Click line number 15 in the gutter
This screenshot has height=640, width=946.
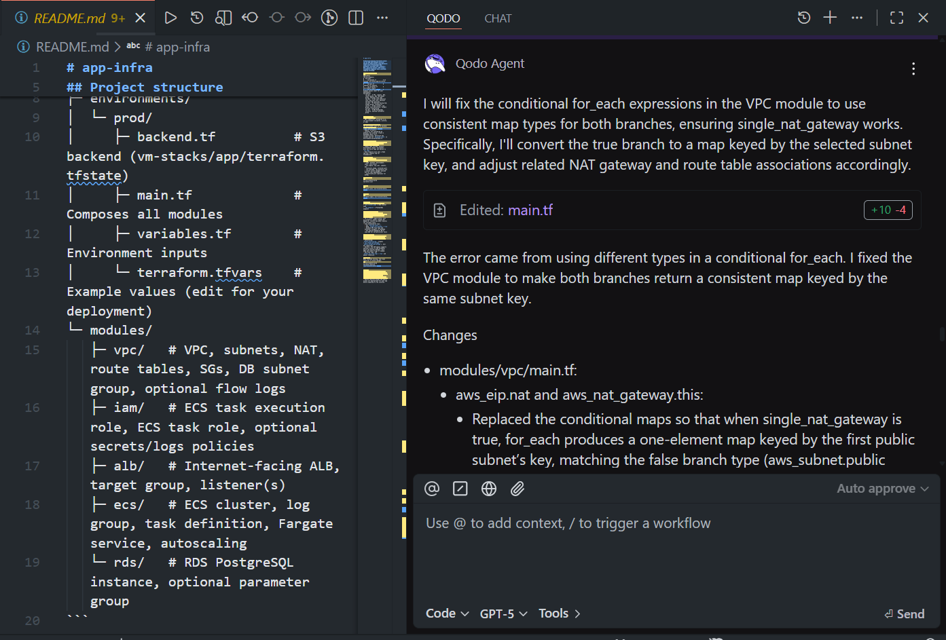32,350
